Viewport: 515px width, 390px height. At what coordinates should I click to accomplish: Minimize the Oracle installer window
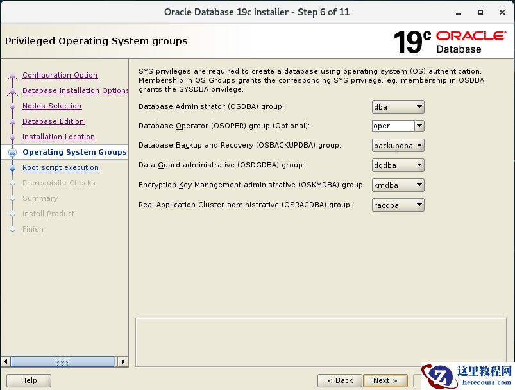point(459,12)
